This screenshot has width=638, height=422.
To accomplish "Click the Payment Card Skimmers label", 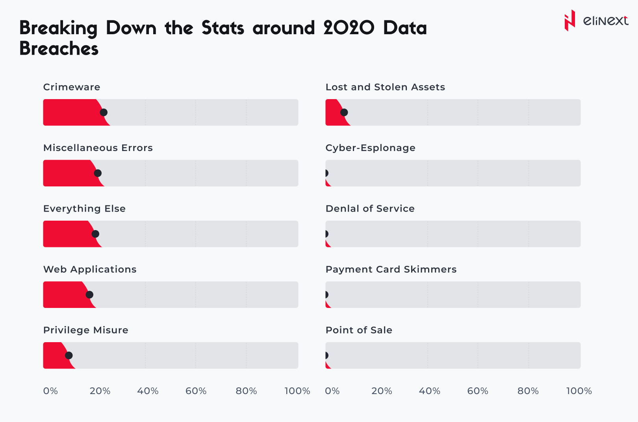I will (x=391, y=269).
